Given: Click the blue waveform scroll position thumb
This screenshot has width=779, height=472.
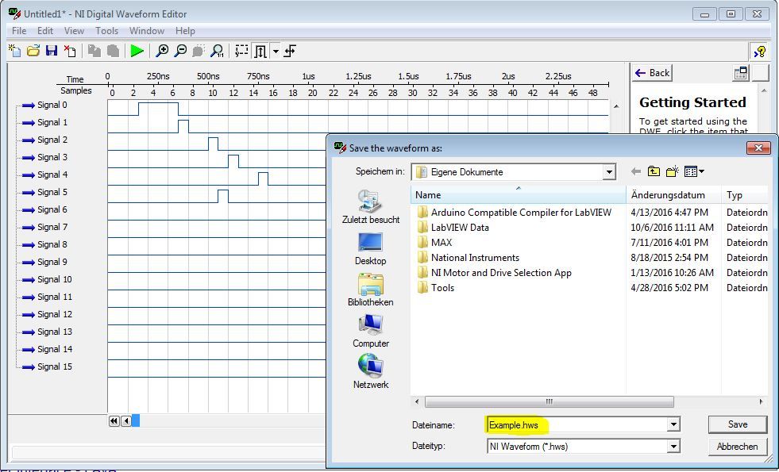Looking at the screenshot, I should coord(136,421).
